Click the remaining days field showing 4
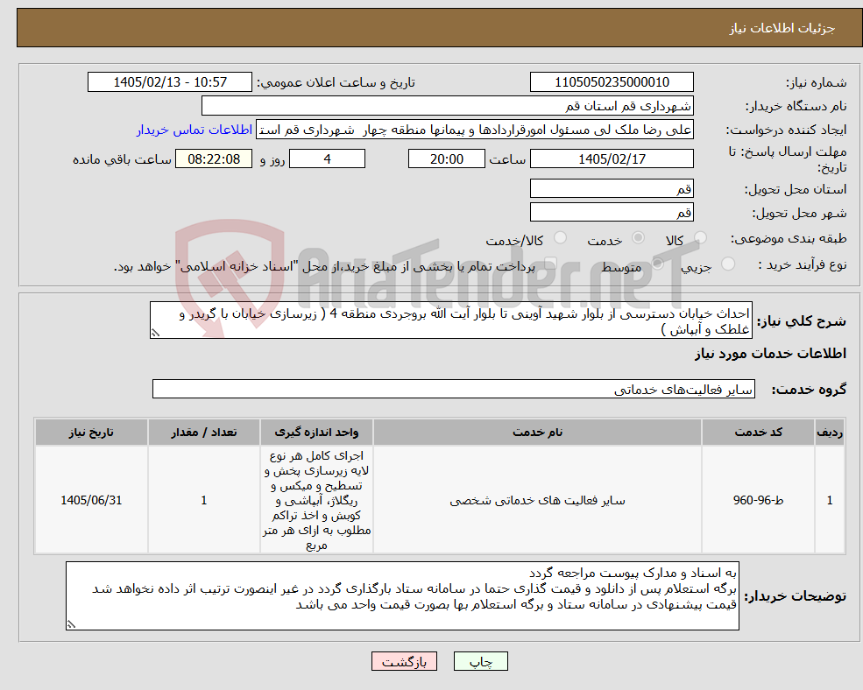863x690 pixels. (327, 159)
